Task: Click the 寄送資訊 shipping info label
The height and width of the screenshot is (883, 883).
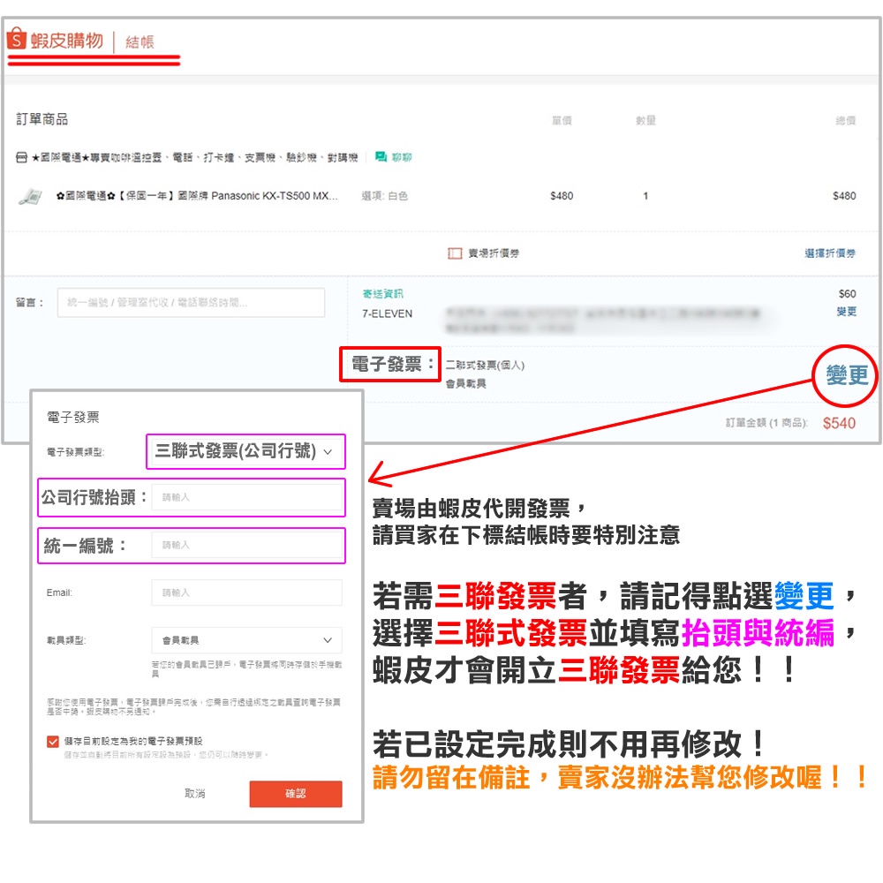Action: click(383, 293)
